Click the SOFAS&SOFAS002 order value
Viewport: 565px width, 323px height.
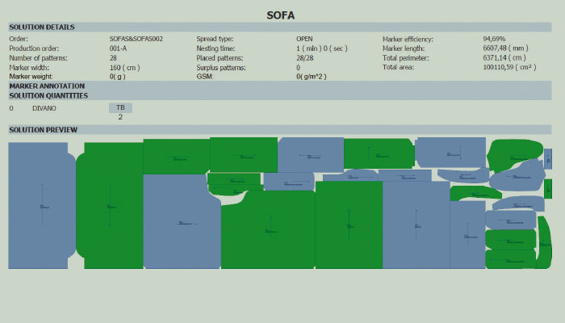[x=136, y=39]
